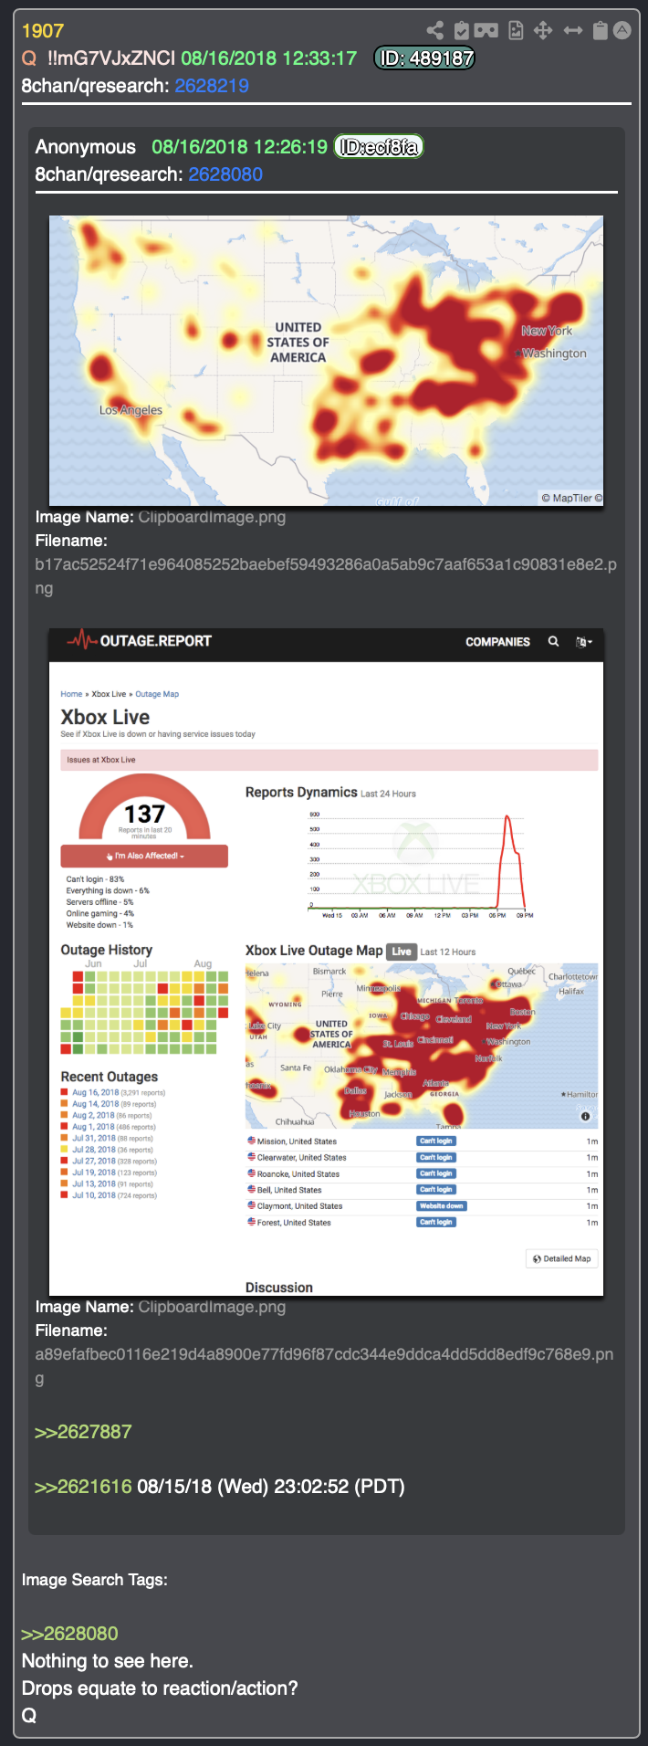The image size is (648, 1746).
Task: Open the US outage heatmap image
Action: [326, 361]
